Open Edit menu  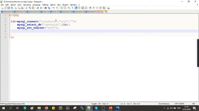[7, 5]
